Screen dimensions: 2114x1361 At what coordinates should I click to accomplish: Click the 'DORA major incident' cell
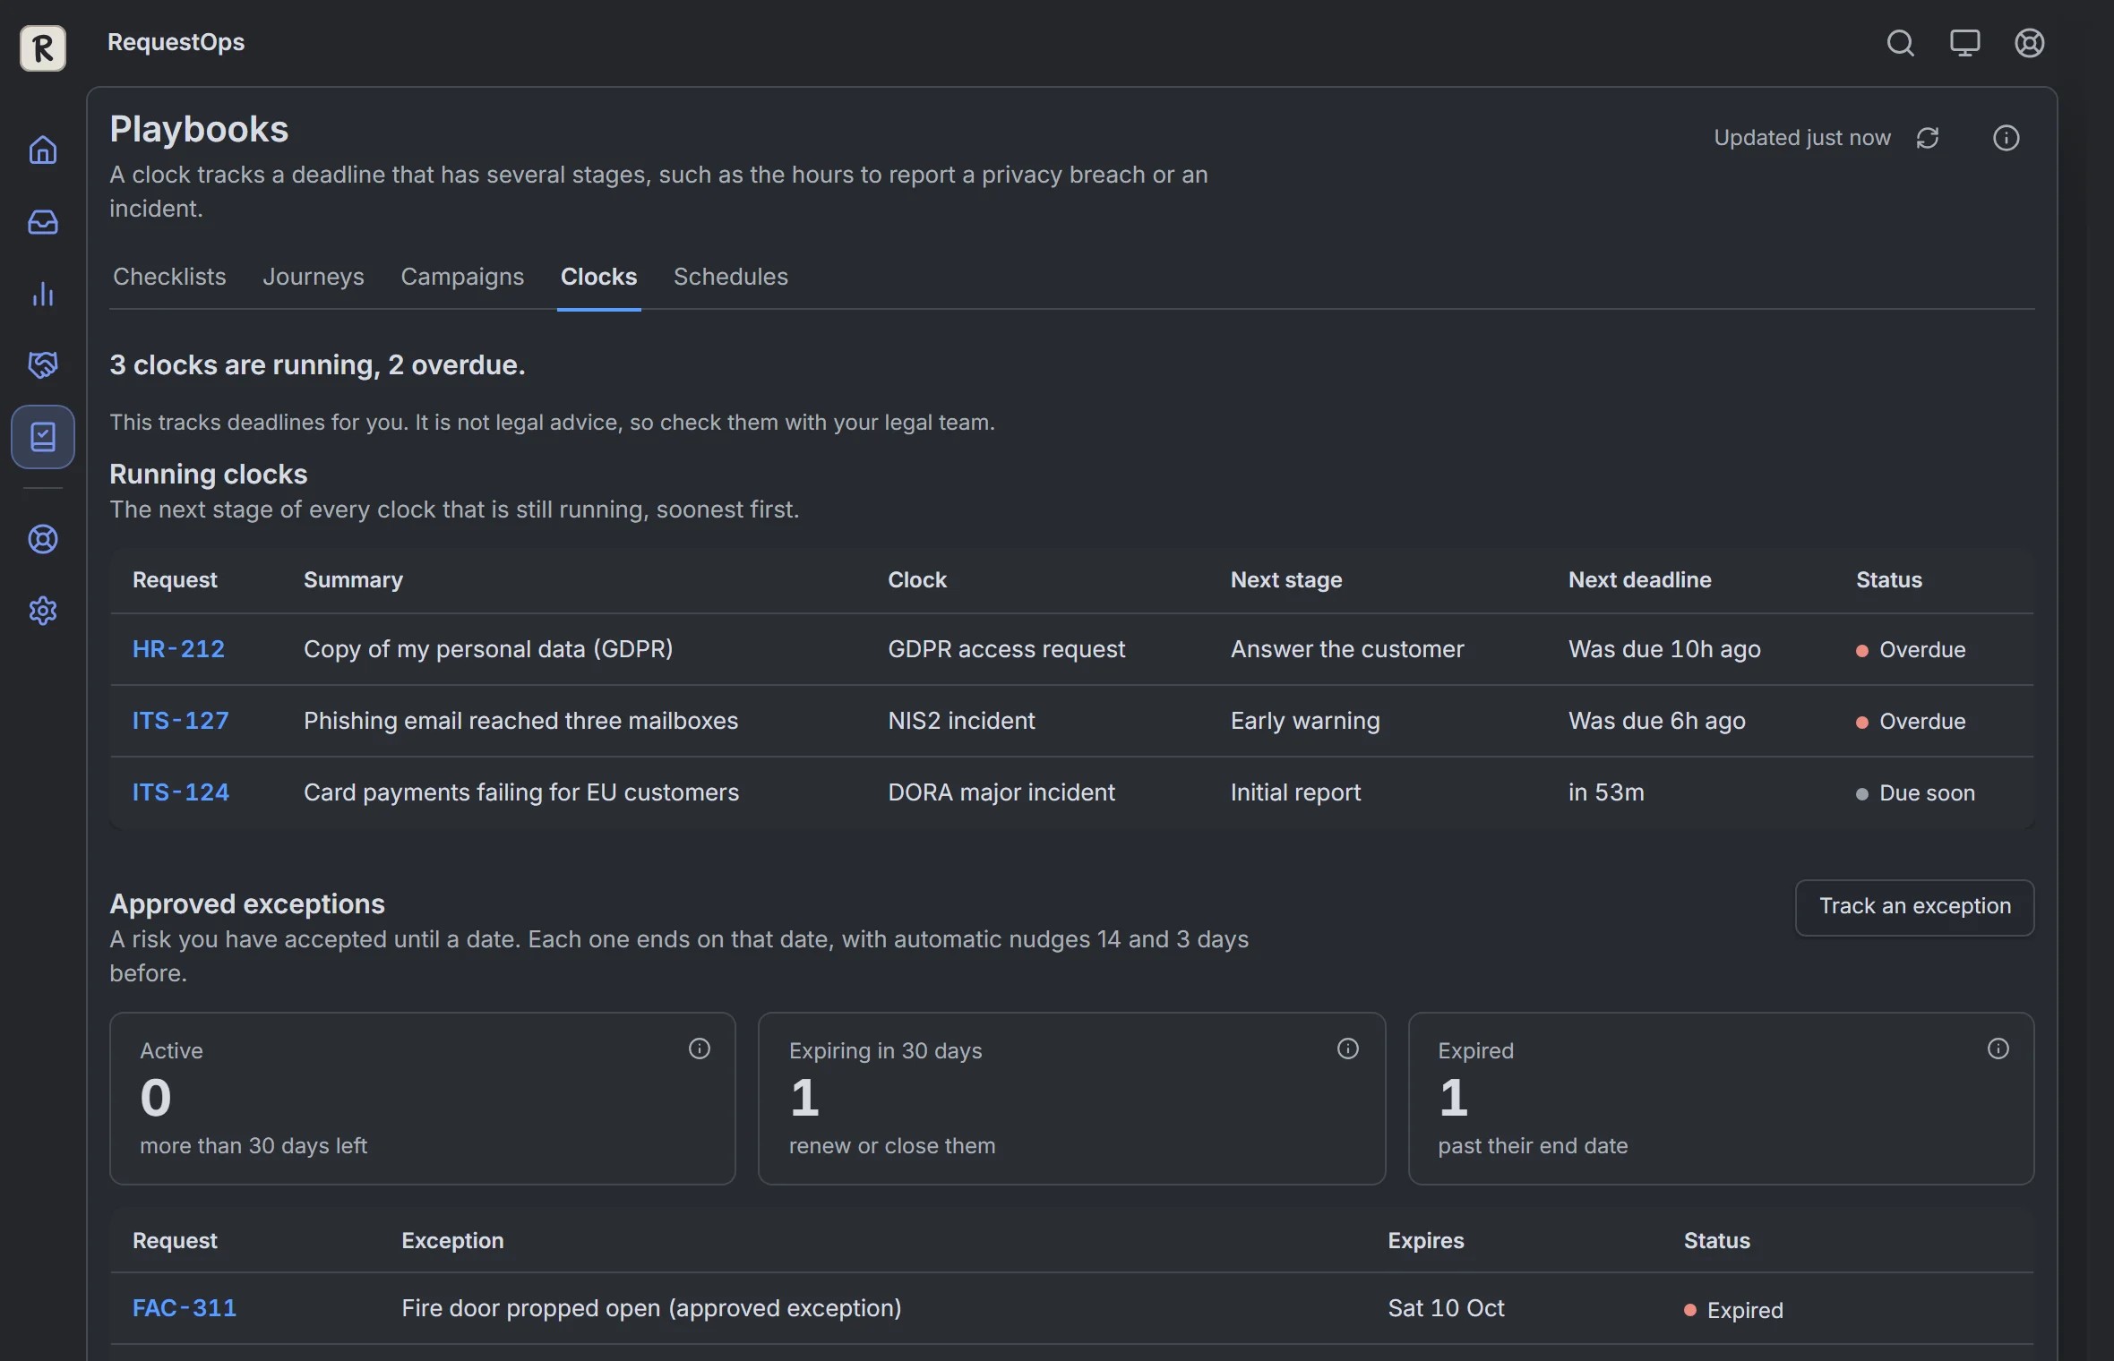tap(1001, 792)
